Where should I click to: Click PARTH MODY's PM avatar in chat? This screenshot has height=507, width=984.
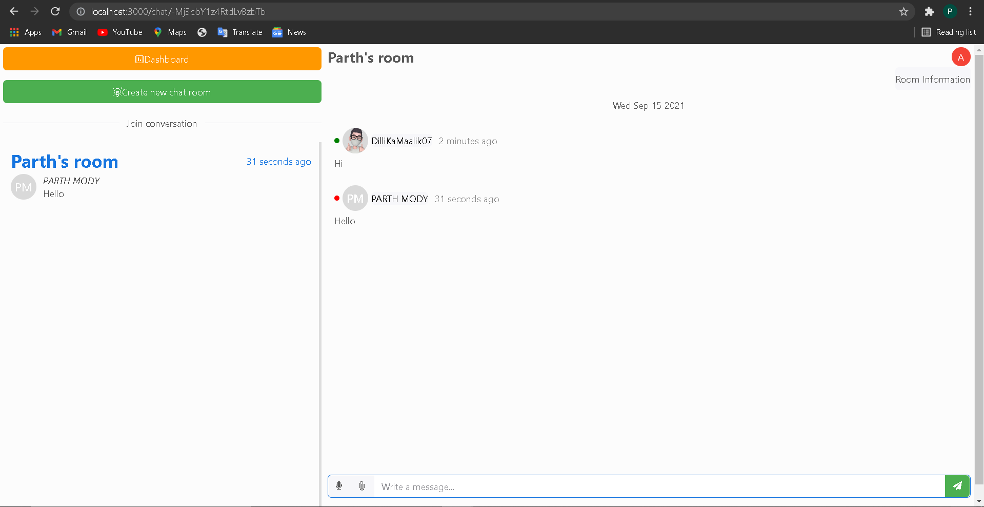point(355,199)
